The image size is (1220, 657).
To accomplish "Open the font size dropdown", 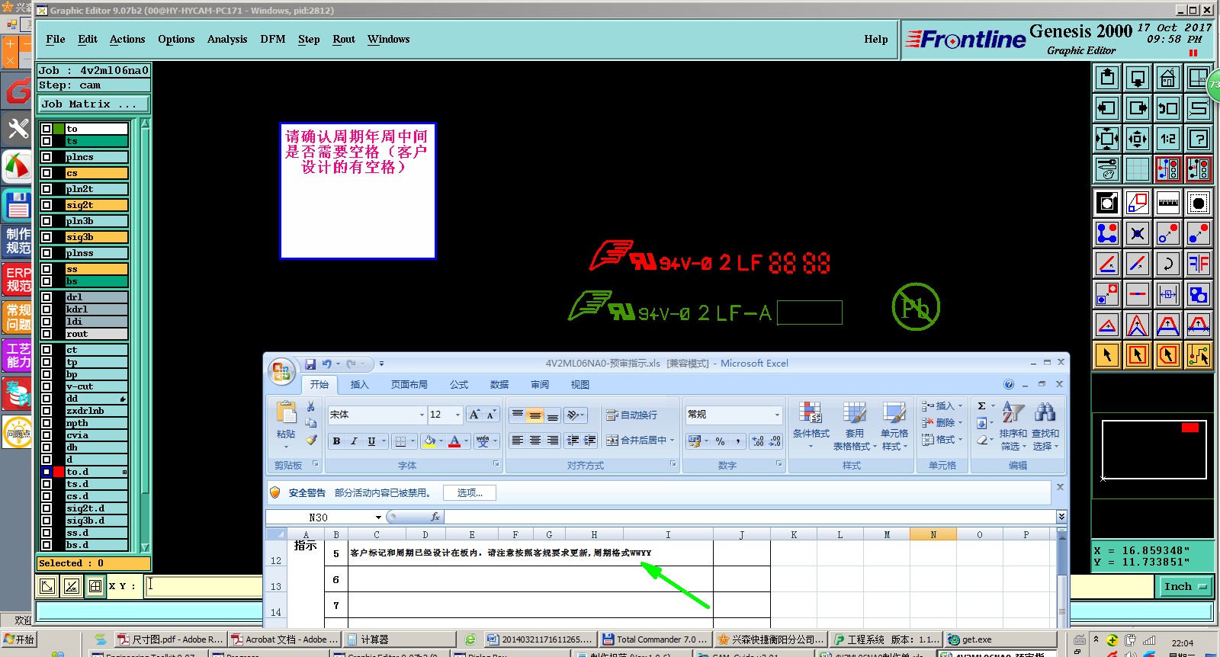I will pos(457,415).
